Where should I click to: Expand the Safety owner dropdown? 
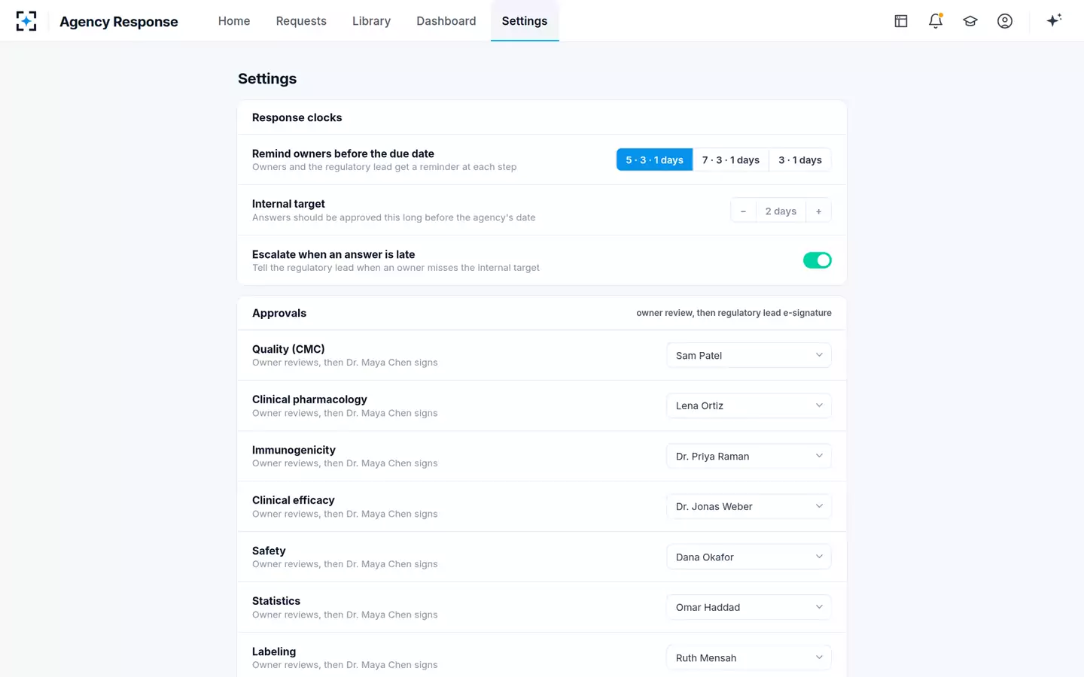click(749, 557)
